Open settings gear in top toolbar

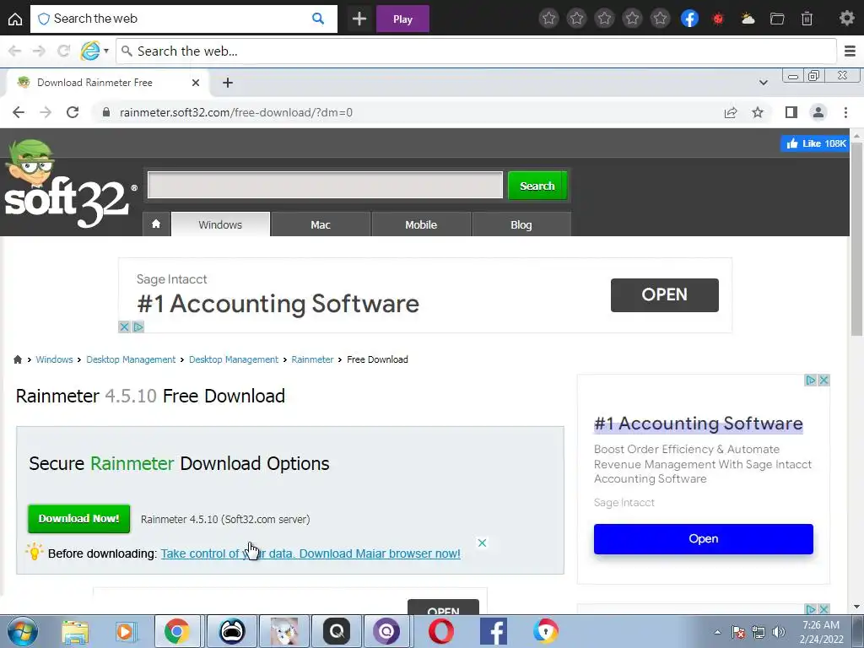tap(846, 19)
